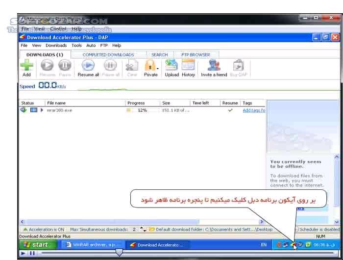Click the taskbar clock
Screen dimensions: 343x260
[x=324, y=245]
